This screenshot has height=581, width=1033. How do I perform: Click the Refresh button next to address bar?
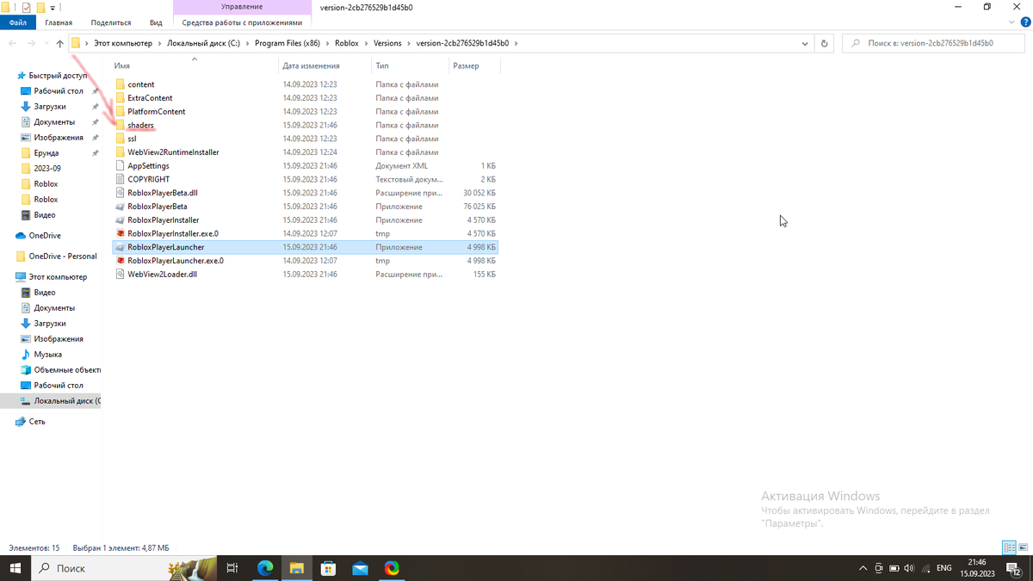825,43
